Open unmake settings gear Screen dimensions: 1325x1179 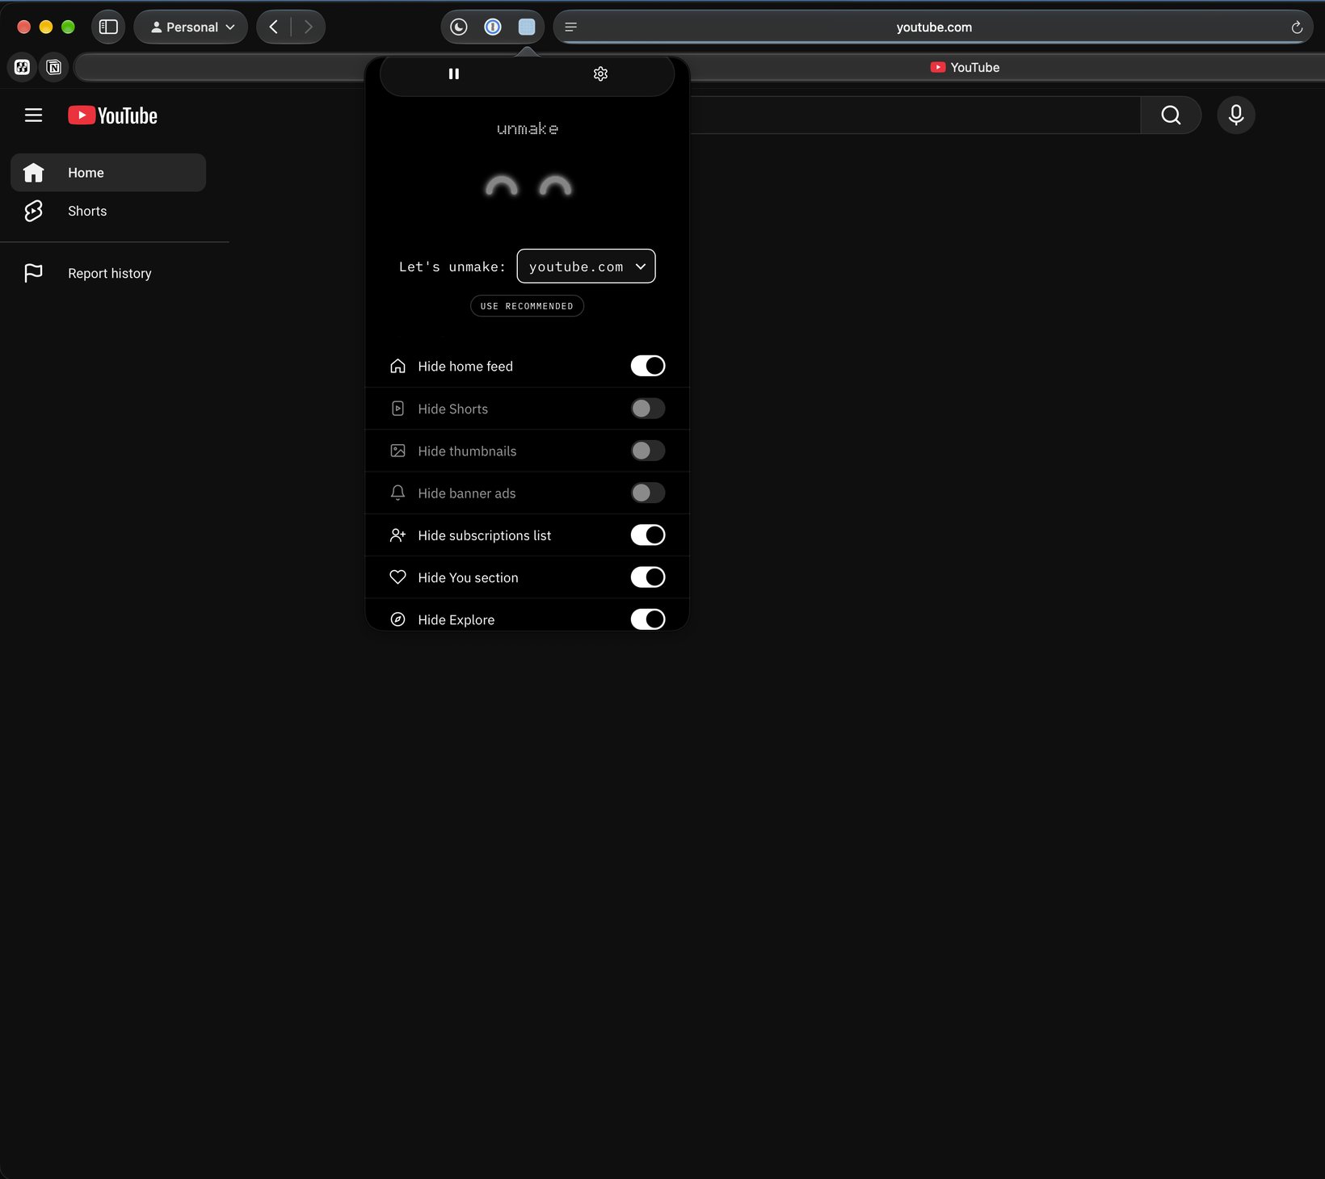[600, 73]
